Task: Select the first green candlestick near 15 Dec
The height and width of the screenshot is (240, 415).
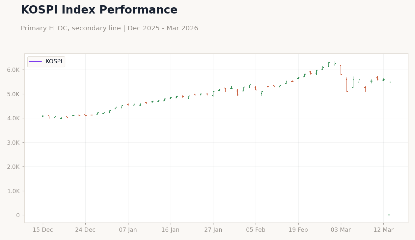Action: 42,116
